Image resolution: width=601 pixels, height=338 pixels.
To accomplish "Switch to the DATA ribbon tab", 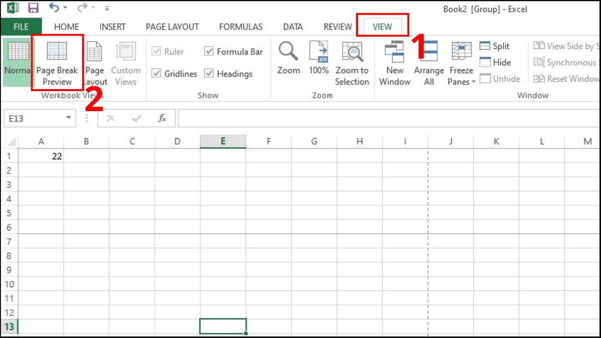I will [x=293, y=27].
